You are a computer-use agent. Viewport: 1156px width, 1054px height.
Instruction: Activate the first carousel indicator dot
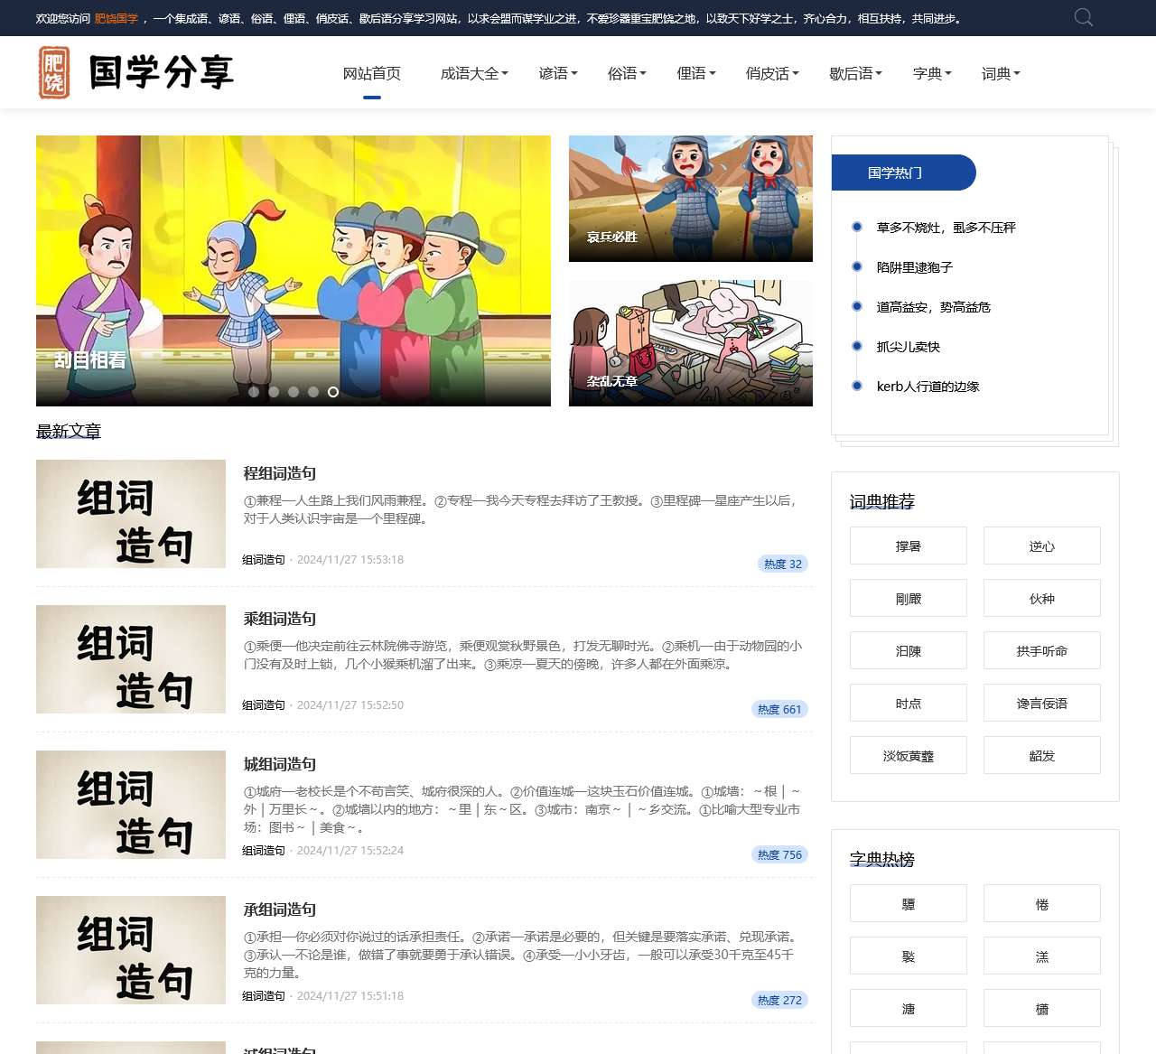click(x=254, y=392)
